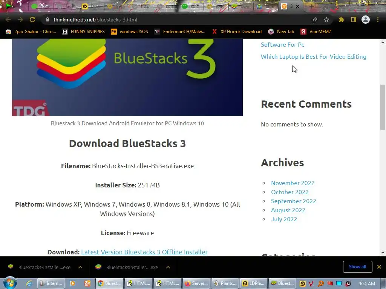Click the Download BlueStacks 3 heading

pos(127,143)
